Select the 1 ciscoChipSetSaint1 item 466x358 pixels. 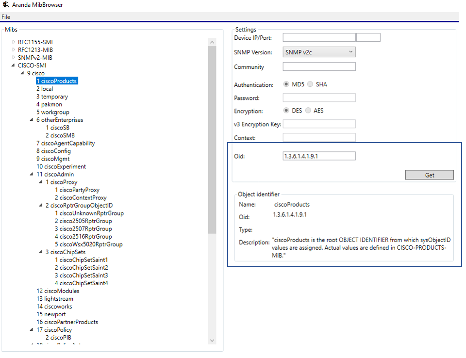(81, 260)
